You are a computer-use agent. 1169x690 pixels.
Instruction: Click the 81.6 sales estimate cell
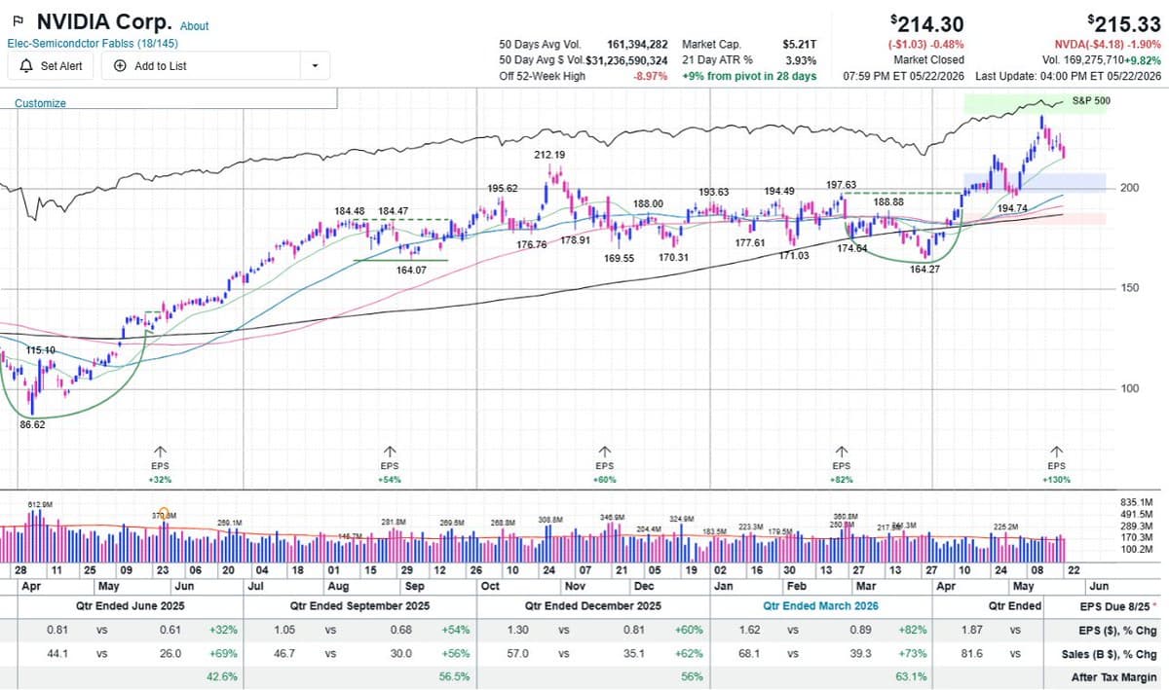click(x=974, y=654)
